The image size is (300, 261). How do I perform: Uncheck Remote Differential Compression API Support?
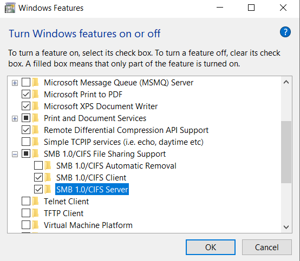[x=26, y=130]
